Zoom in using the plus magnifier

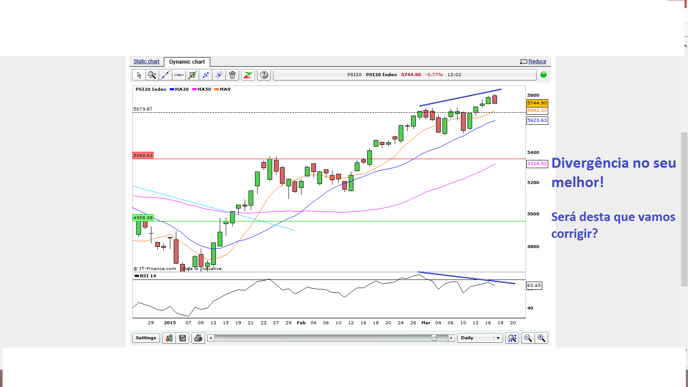coord(541,338)
